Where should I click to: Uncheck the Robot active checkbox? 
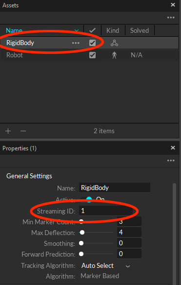pyautogui.click(x=92, y=55)
